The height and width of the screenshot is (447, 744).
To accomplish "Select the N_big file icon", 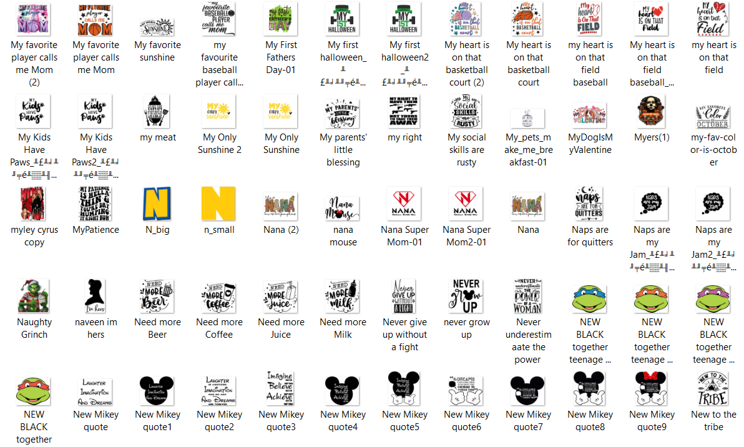I will 157,204.
